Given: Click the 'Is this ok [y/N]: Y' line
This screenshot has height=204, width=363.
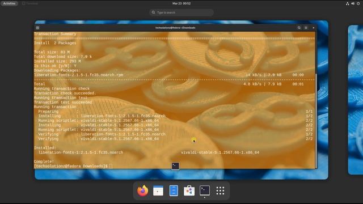Looking at the screenshot, I should coord(55,66).
